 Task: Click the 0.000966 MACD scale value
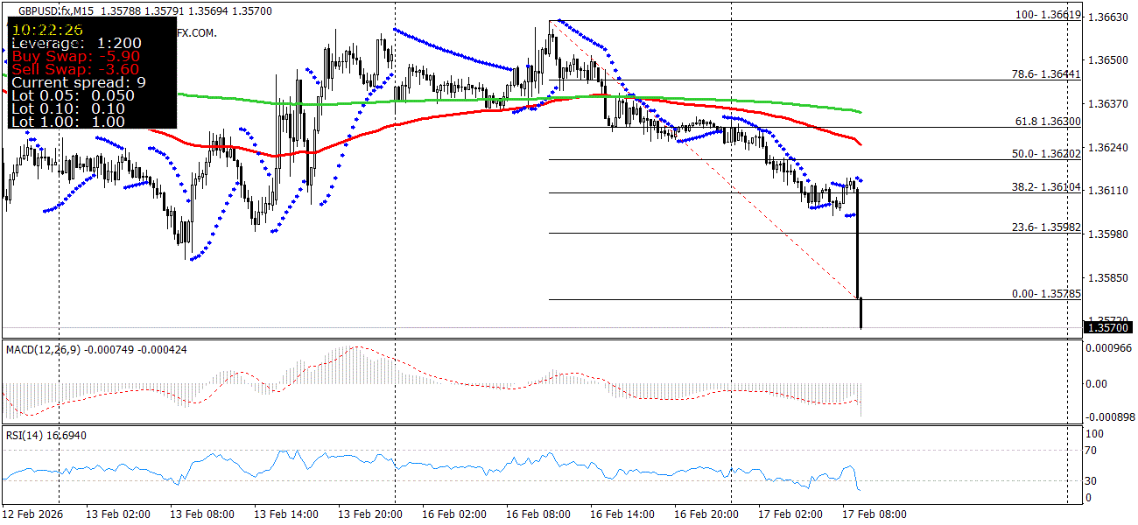tap(1110, 348)
